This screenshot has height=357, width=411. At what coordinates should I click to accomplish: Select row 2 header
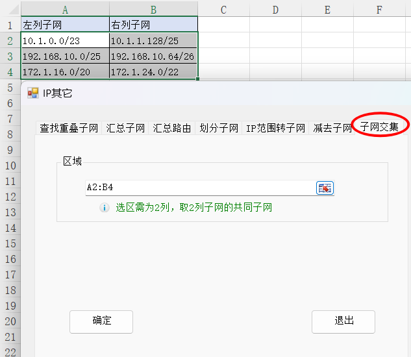click(10, 41)
